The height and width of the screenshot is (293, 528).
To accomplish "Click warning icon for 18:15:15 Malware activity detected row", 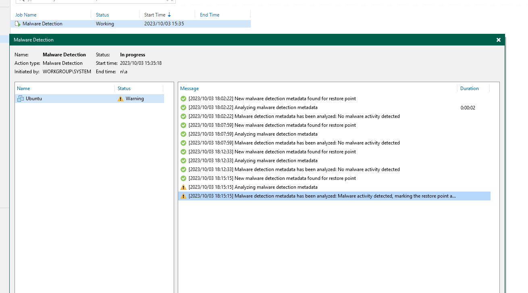I will click(183, 196).
